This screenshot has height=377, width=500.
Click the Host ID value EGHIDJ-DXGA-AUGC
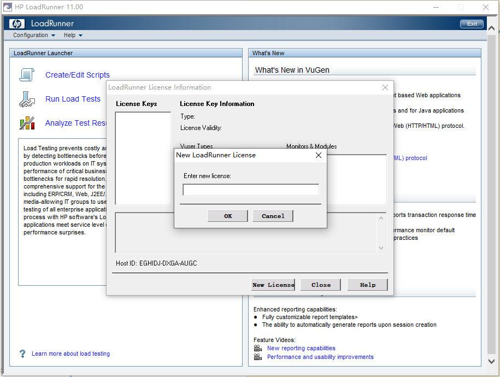tap(168, 263)
